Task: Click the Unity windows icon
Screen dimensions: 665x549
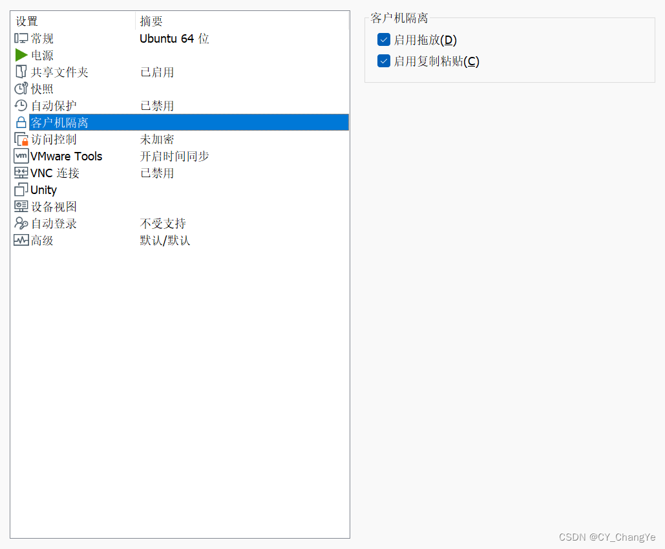Action: (21, 189)
